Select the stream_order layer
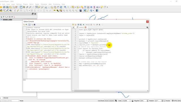 point(8,20)
